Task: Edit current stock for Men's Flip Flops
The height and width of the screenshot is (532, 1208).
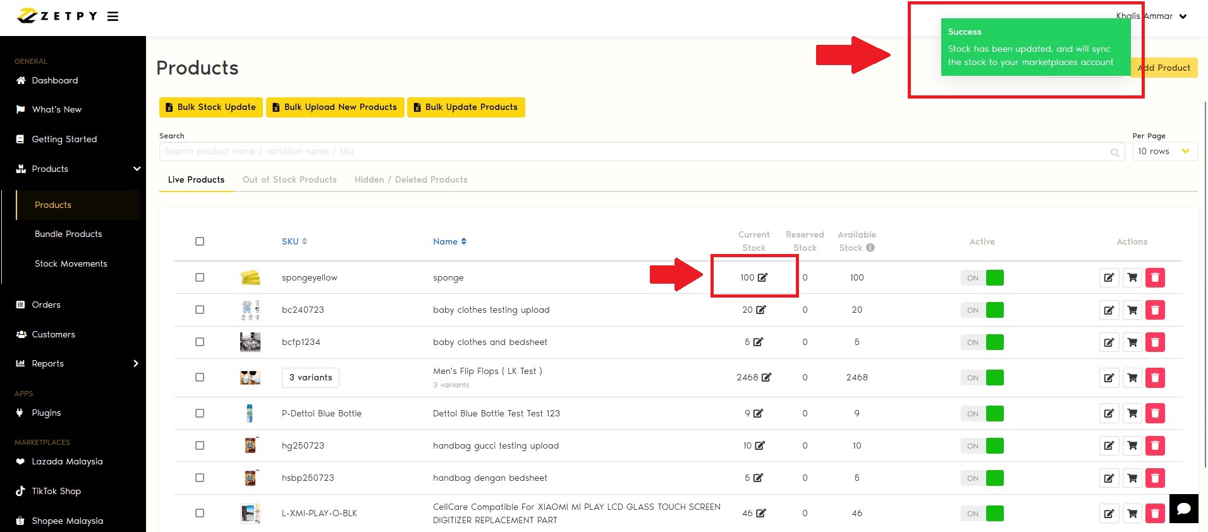Action: (766, 377)
